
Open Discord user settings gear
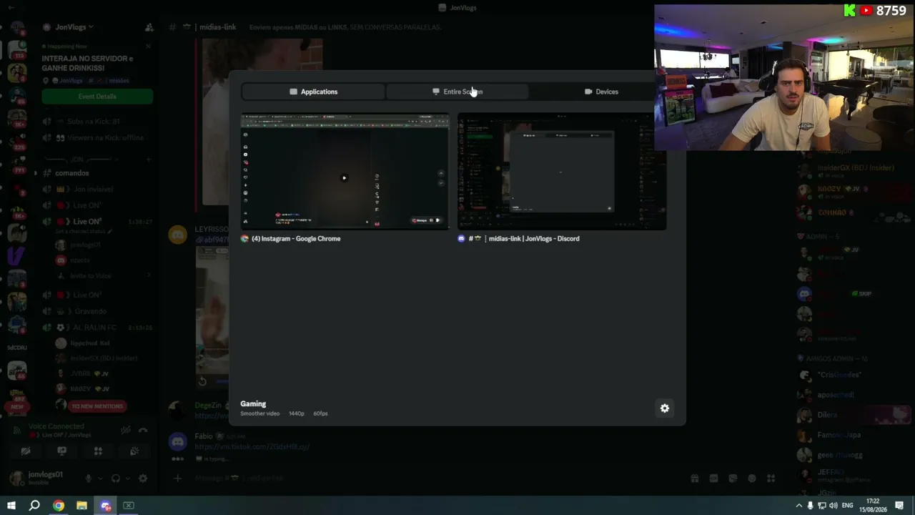point(143,479)
